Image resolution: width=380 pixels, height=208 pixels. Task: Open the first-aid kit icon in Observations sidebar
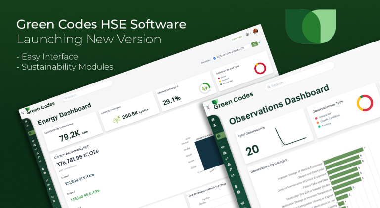[225, 153]
